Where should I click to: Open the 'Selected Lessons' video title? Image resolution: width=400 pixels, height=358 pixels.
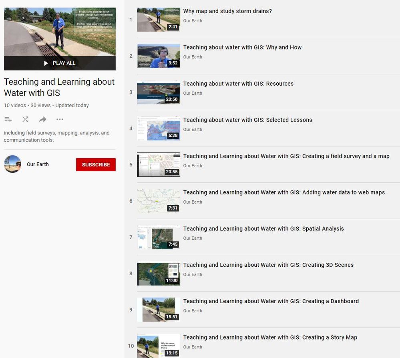(x=247, y=120)
